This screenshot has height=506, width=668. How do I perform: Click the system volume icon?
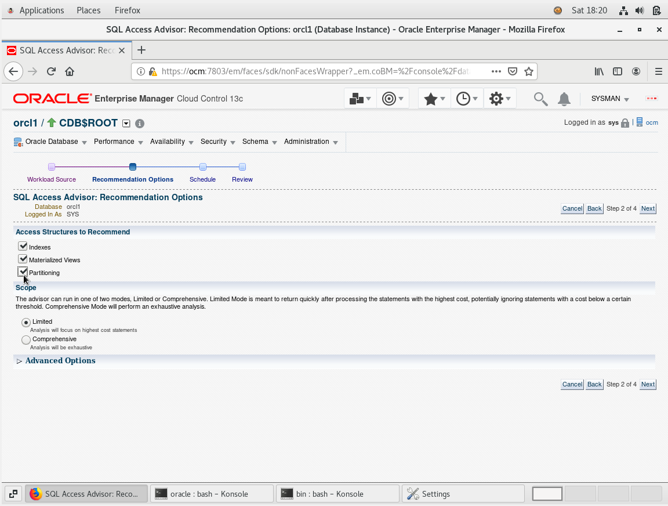click(x=640, y=10)
